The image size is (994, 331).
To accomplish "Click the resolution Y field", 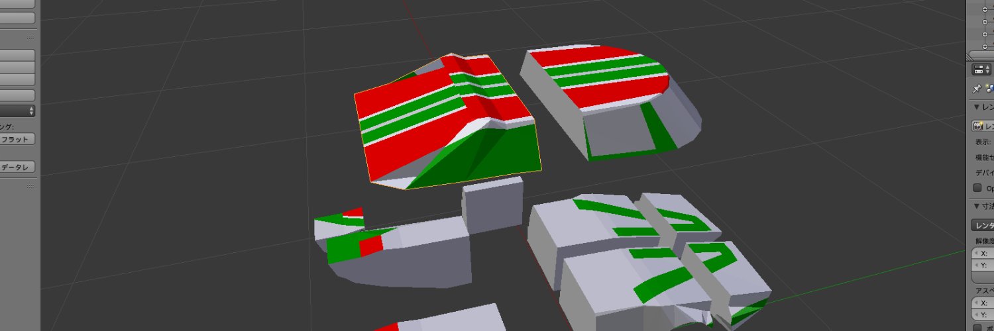I will tap(983, 265).
